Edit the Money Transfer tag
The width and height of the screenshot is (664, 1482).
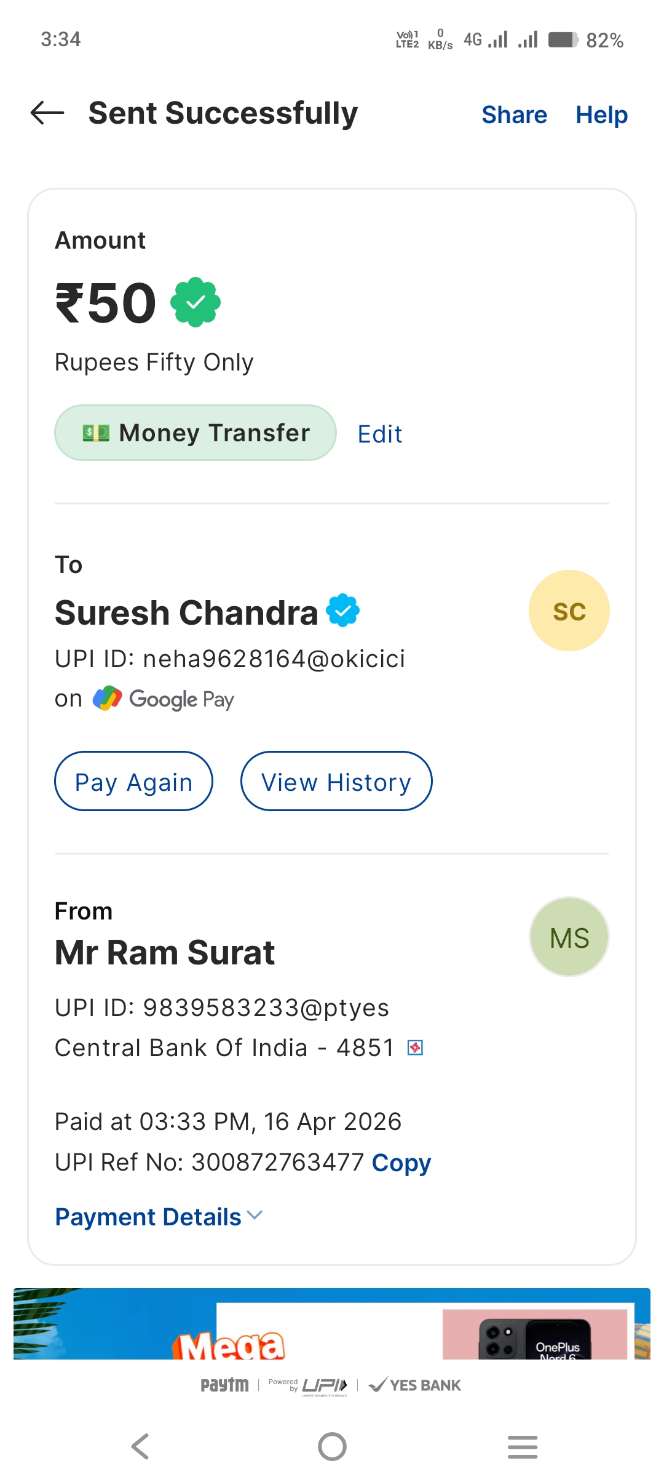click(x=380, y=434)
